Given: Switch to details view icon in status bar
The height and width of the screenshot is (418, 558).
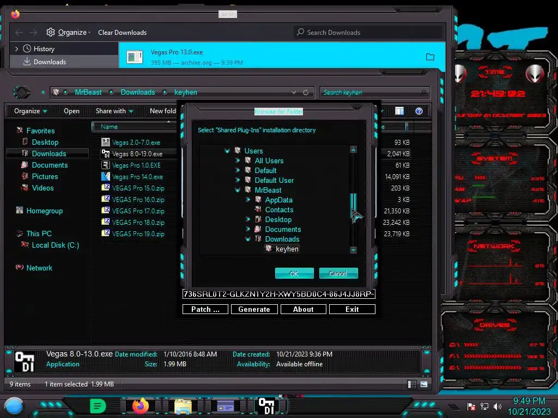Looking at the screenshot, I should pyautogui.click(x=411, y=384).
